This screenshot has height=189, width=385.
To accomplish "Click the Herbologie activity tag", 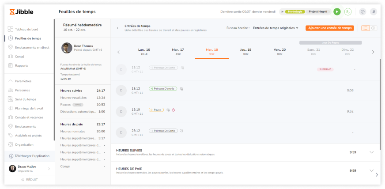I will (295, 11).
